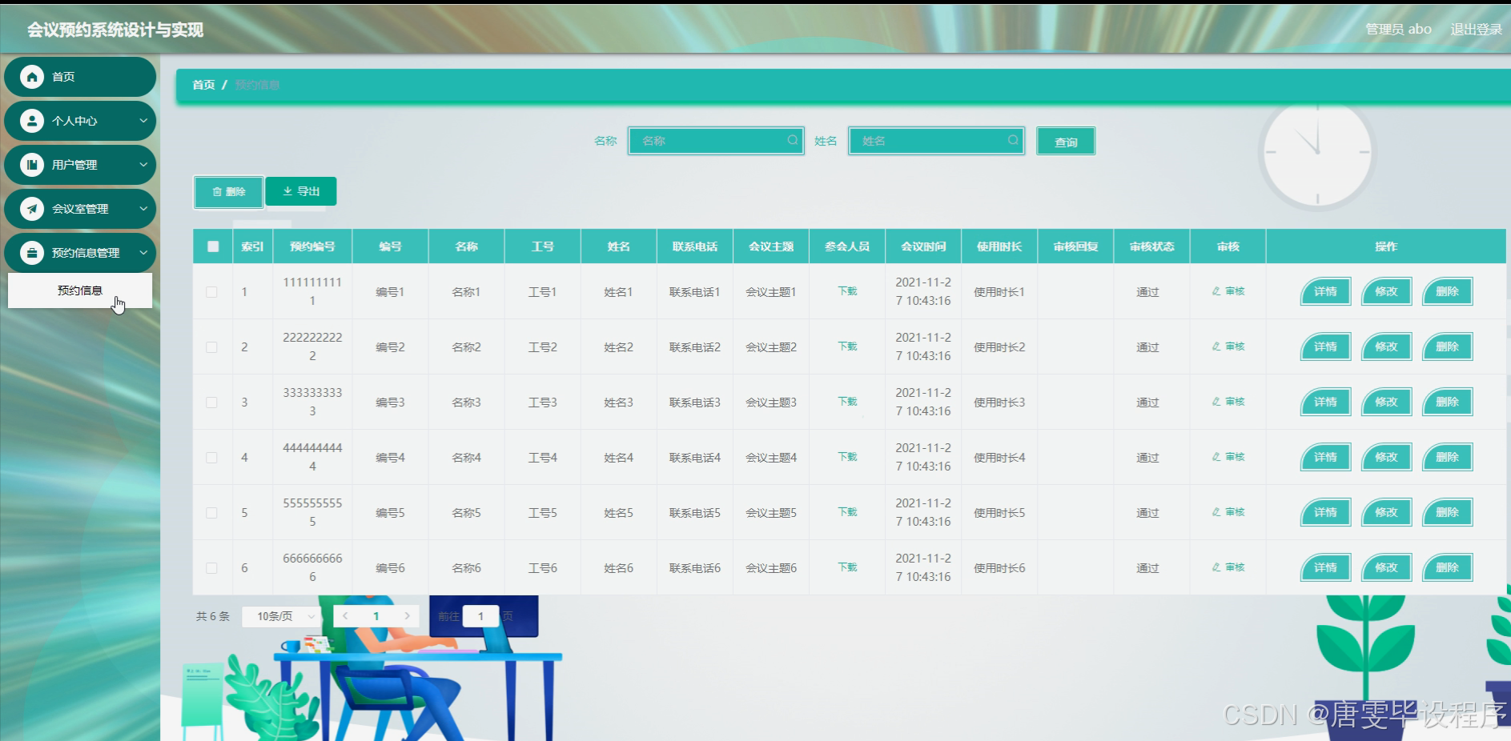Screen dimensions: 1511x741
Task: Click the download icon on 导出 button
Action: pyautogui.click(x=288, y=191)
